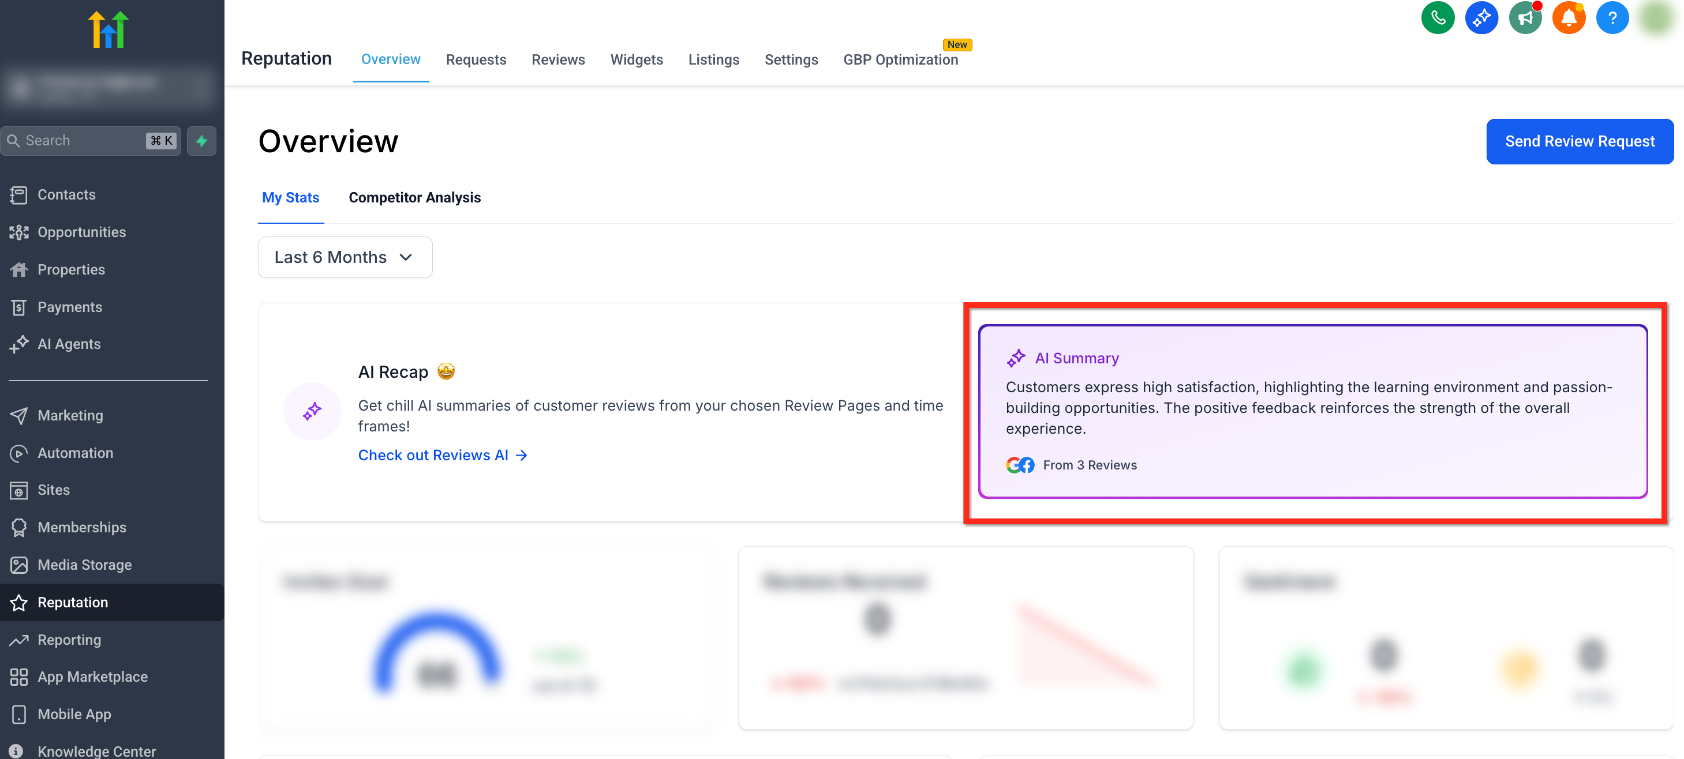Switch to the Competitor Analysis tab

414,197
